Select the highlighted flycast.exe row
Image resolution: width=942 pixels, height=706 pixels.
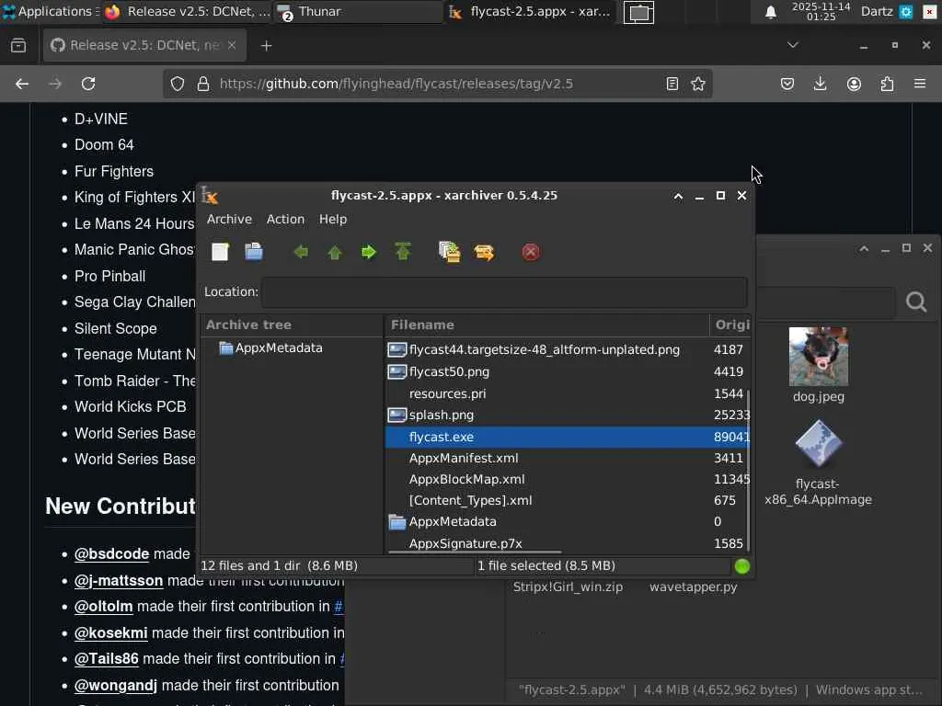click(x=567, y=437)
